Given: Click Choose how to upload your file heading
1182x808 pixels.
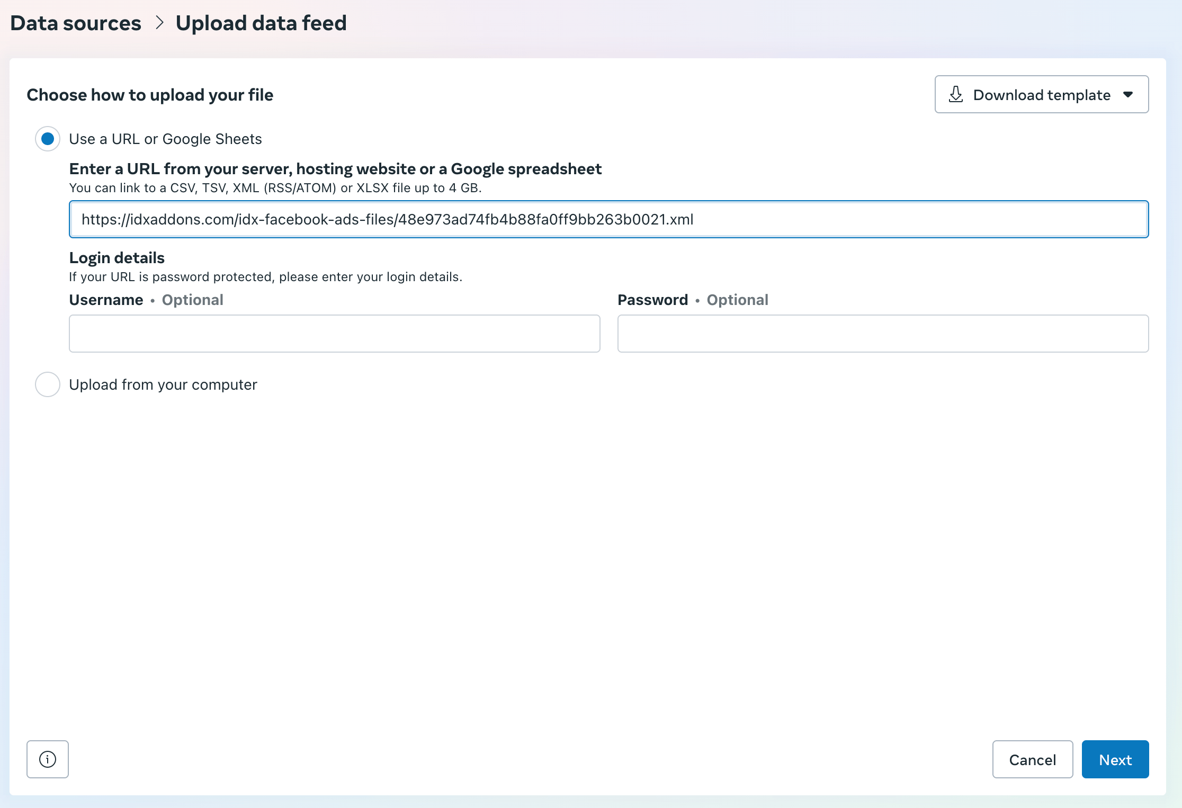Looking at the screenshot, I should [x=150, y=95].
